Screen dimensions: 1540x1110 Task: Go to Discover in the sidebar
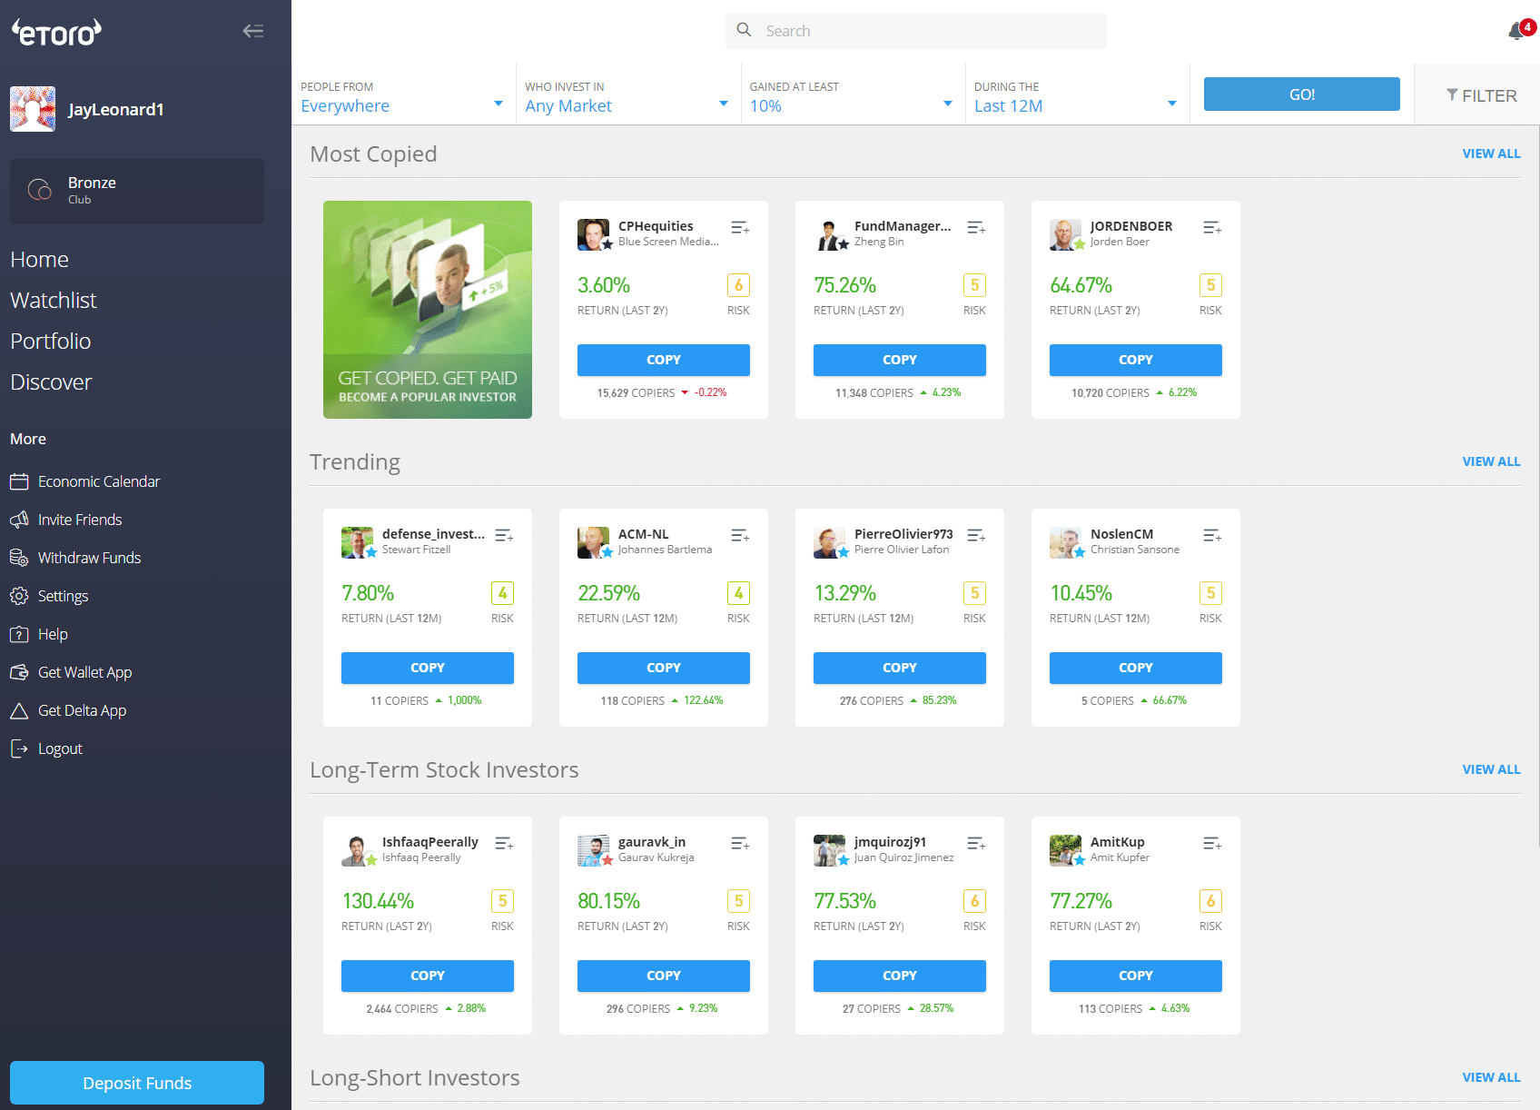pos(51,382)
